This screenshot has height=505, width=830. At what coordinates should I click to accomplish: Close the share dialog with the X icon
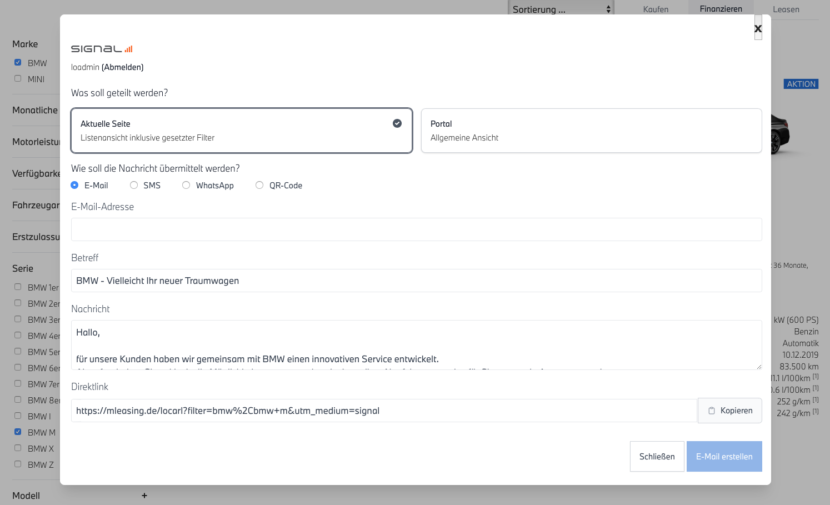[758, 28]
